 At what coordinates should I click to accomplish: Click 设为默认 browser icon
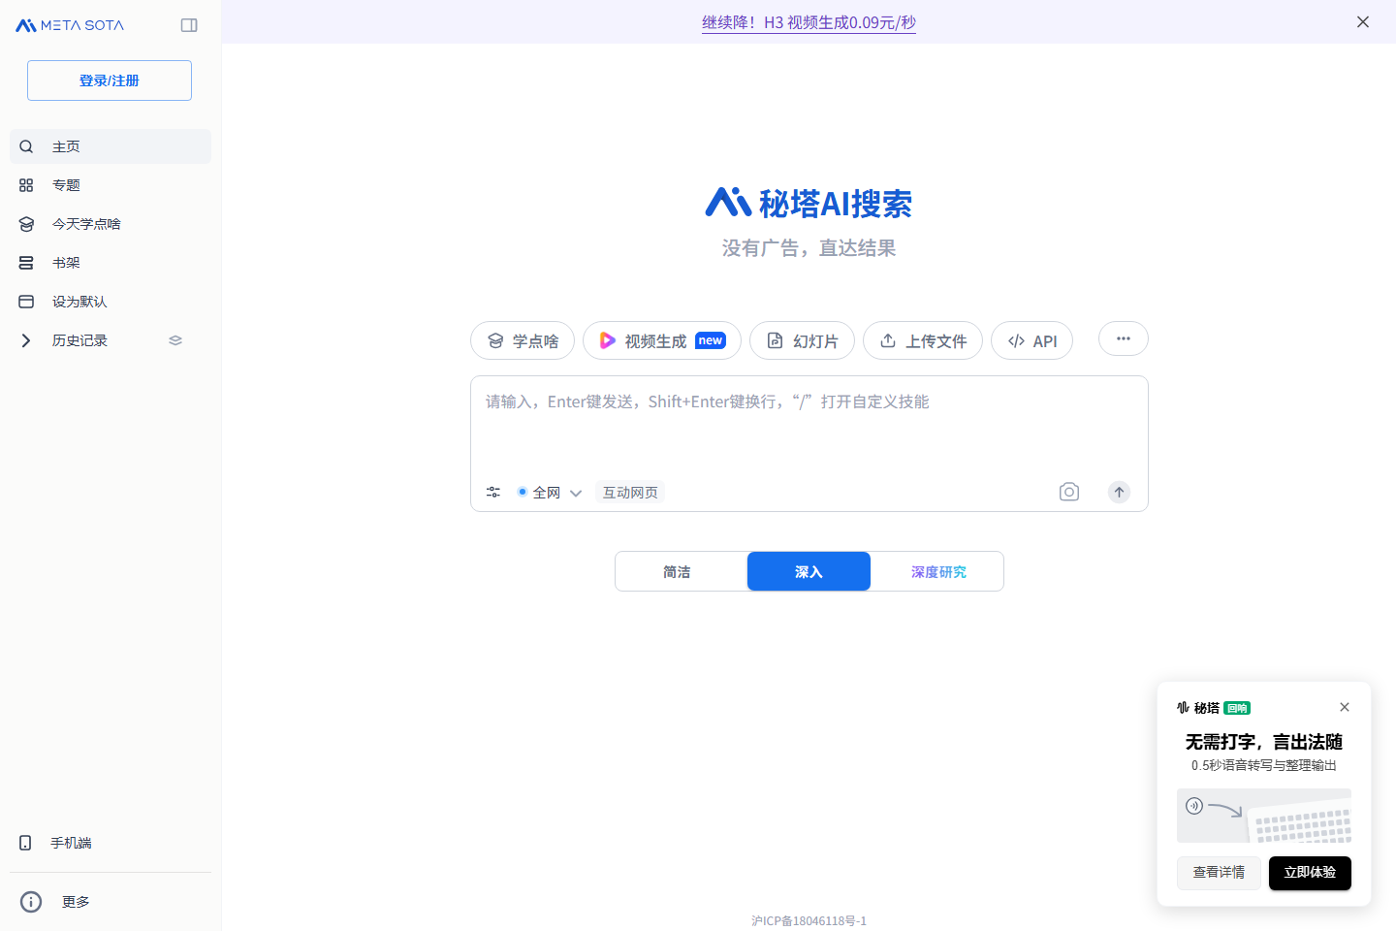(26, 302)
